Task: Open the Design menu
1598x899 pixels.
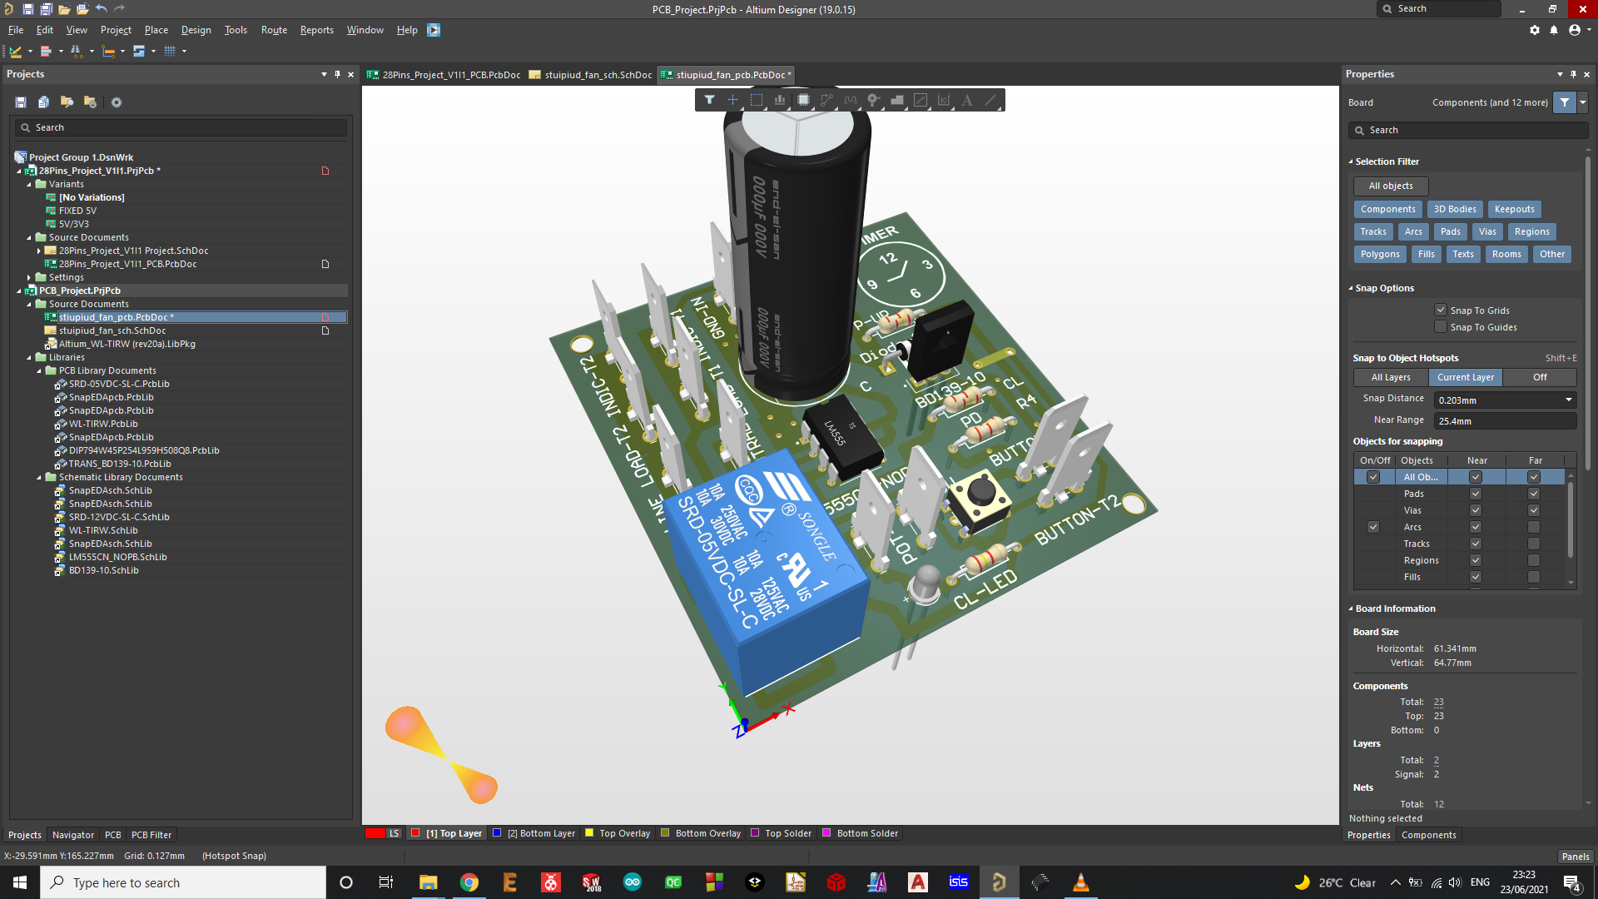Action: pos(196,30)
